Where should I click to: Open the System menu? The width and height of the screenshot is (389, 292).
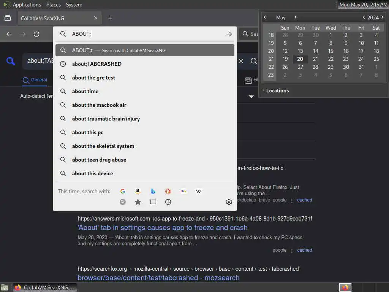tap(74, 5)
